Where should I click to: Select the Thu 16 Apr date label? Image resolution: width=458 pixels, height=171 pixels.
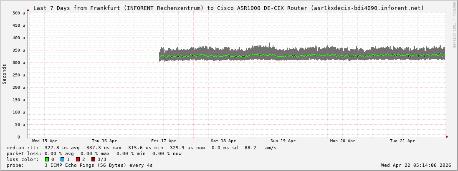click(104, 141)
